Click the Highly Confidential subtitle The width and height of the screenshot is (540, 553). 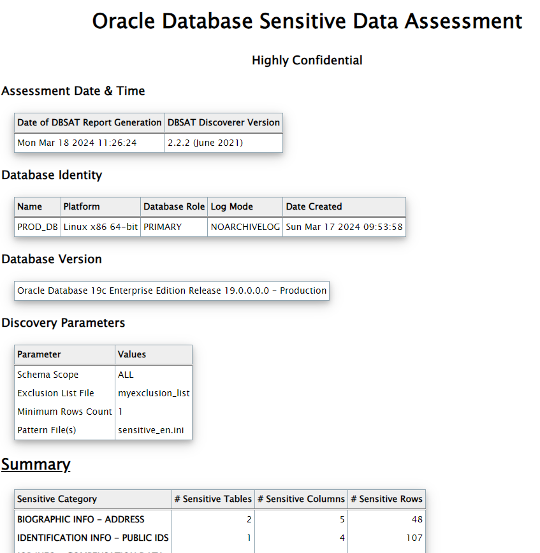tap(307, 60)
